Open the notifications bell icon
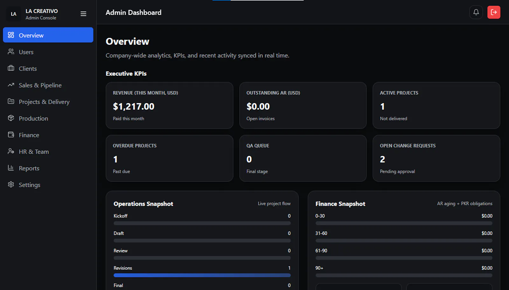Viewport: 509px width, 290px height. [x=476, y=12]
